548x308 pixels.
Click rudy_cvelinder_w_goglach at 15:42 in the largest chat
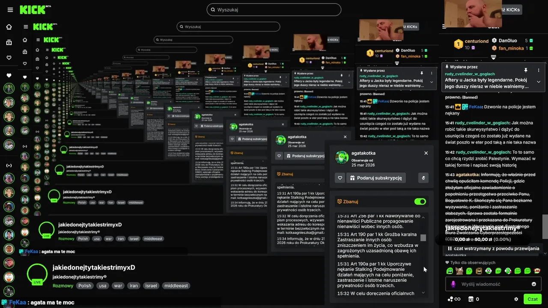pos(483,152)
